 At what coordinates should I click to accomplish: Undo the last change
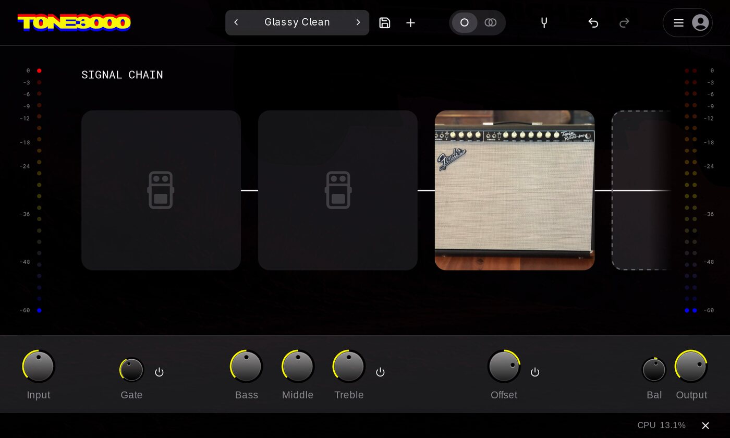coord(593,22)
